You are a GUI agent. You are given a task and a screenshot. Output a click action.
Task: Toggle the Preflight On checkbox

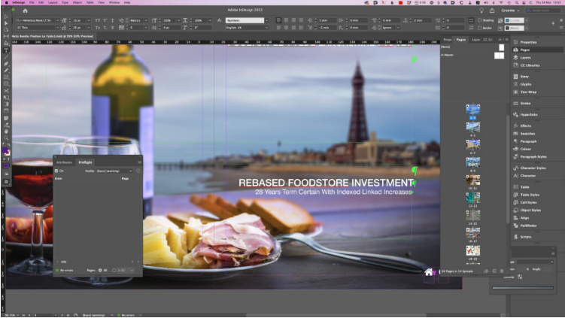pos(56,171)
